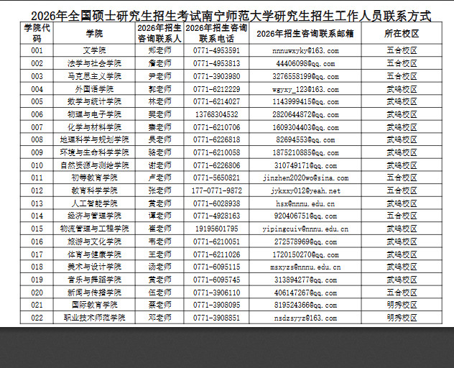Click the '马克思主义学院' cell
This screenshot has width=454, height=368.
tap(94, 76)
